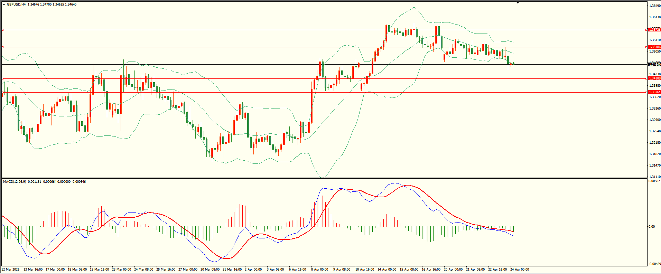The width and height of the screenshot is (661, 274).
Task: Click the red MACD signal line peak
Action: click(x=409, y=186)
